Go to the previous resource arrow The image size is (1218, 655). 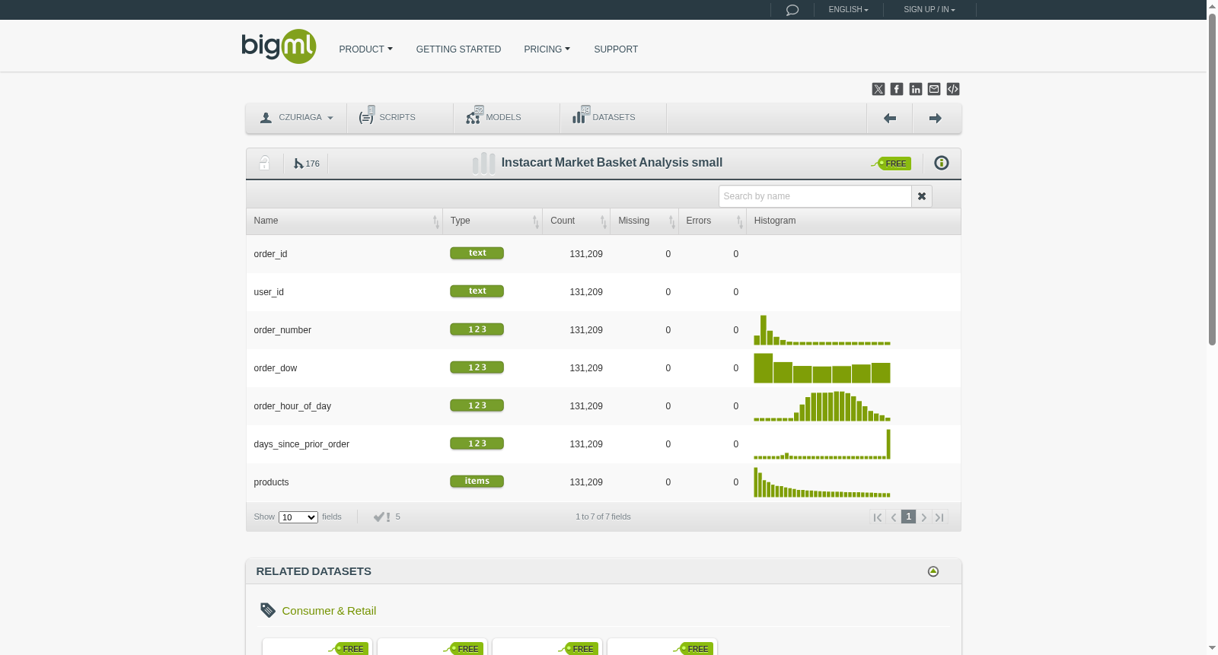coord(889,118)
